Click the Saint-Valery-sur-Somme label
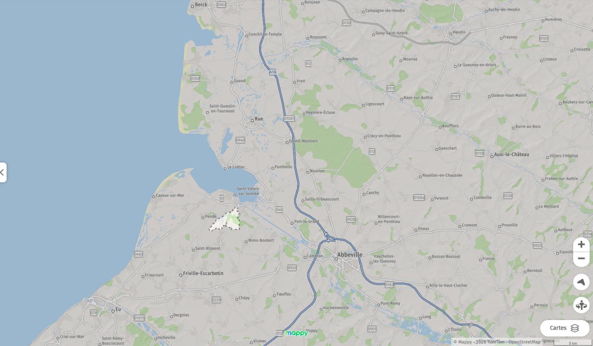593x346 pixels. tap(249, 191)
